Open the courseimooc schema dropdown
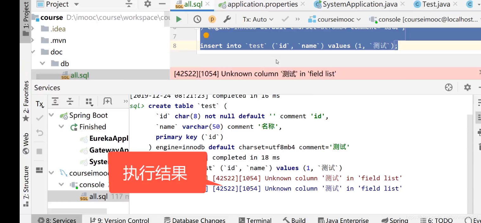This screenshot has width=481, height=223. [x=335, y=19]
